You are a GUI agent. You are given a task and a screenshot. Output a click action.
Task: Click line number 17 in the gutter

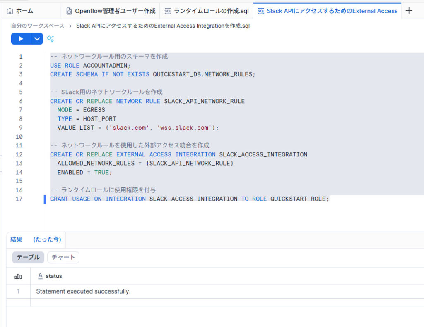pos(19,199)
